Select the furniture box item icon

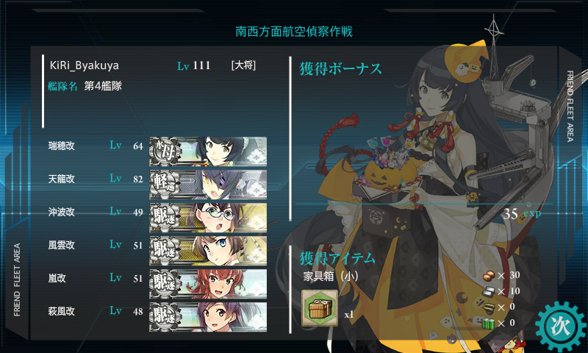coord(320,308)
